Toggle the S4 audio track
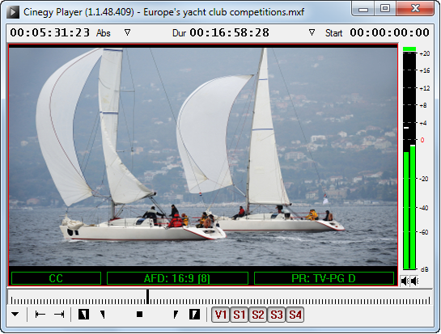 click(295, 315)
